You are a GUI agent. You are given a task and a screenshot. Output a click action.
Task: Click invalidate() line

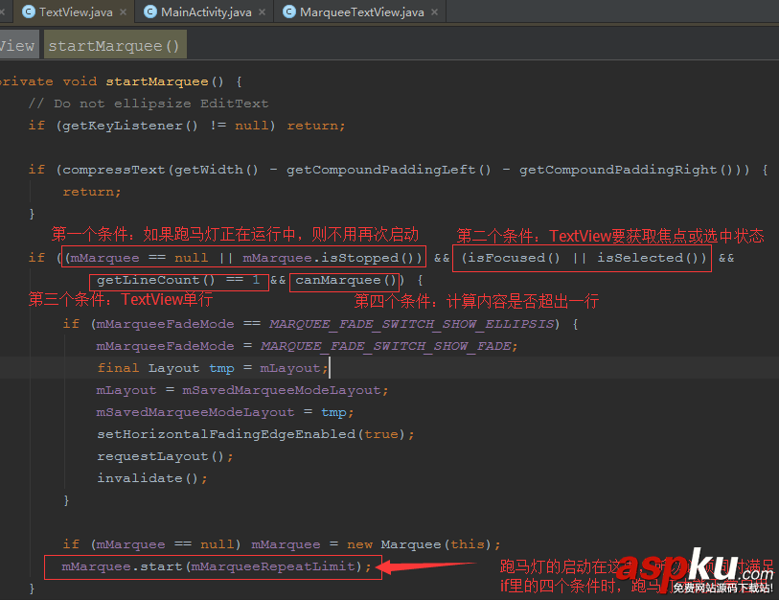152,478
